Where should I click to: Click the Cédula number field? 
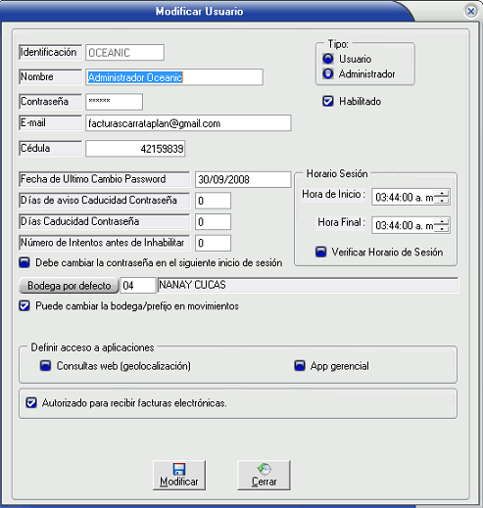pos(135,149)
